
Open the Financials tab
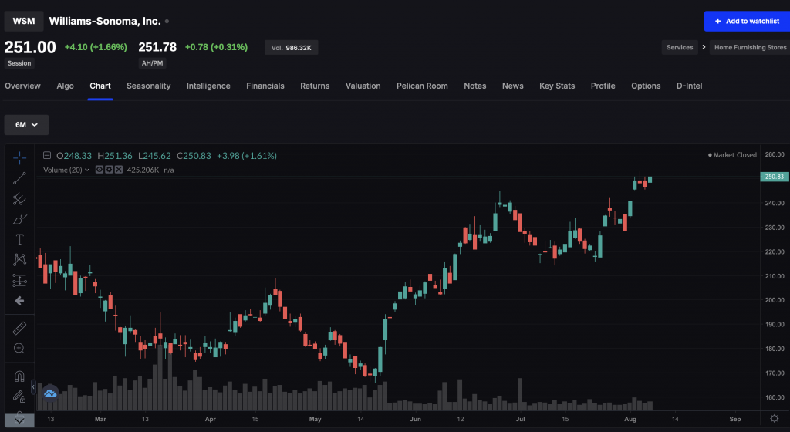pyautogui.click(x=265, y=86)
